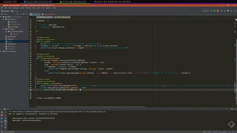Pin the Run tab with pin icon
Image resolution: width=237 pixels, height=133 pixels.
click(1, 126)
